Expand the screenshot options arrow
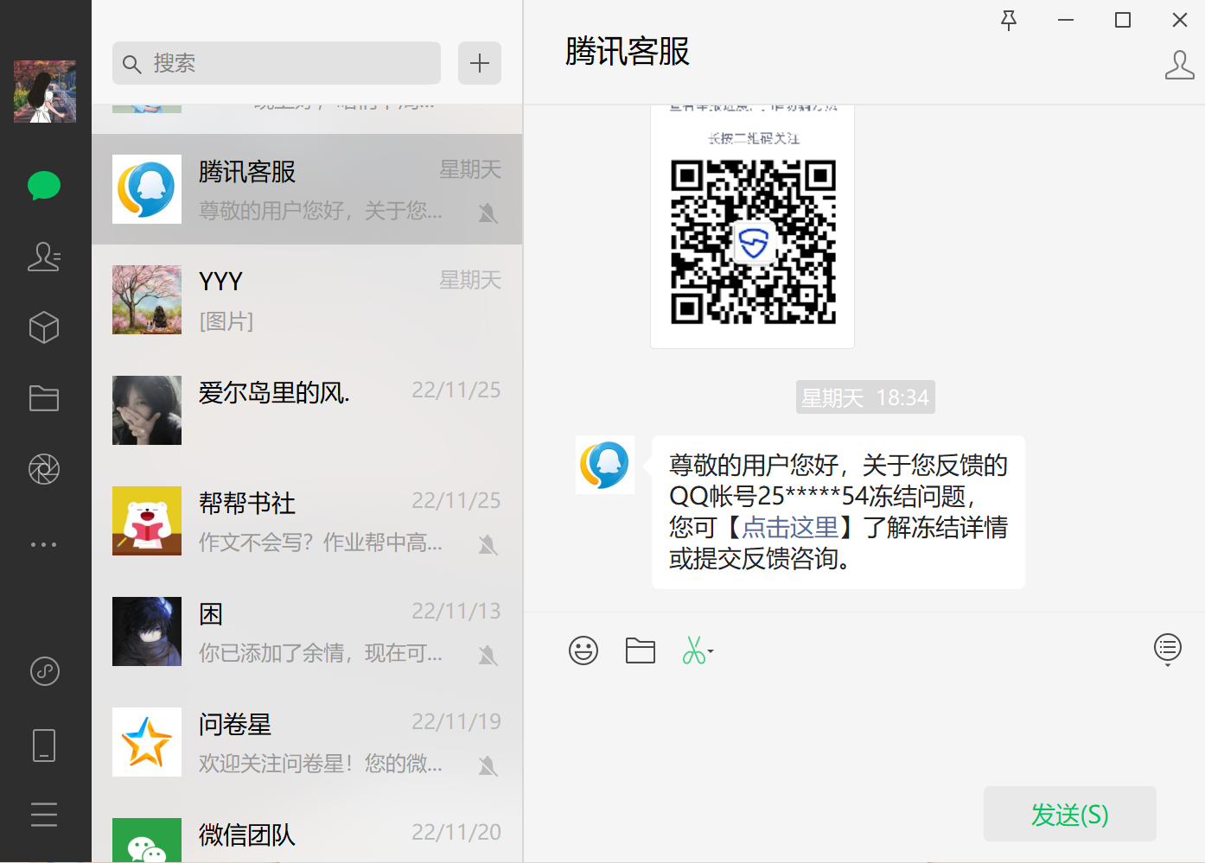The image size is (1205, 863). [x=711, y=651]
